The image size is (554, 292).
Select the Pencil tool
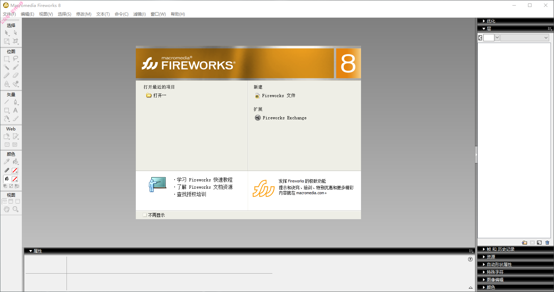tap(7, 75)
